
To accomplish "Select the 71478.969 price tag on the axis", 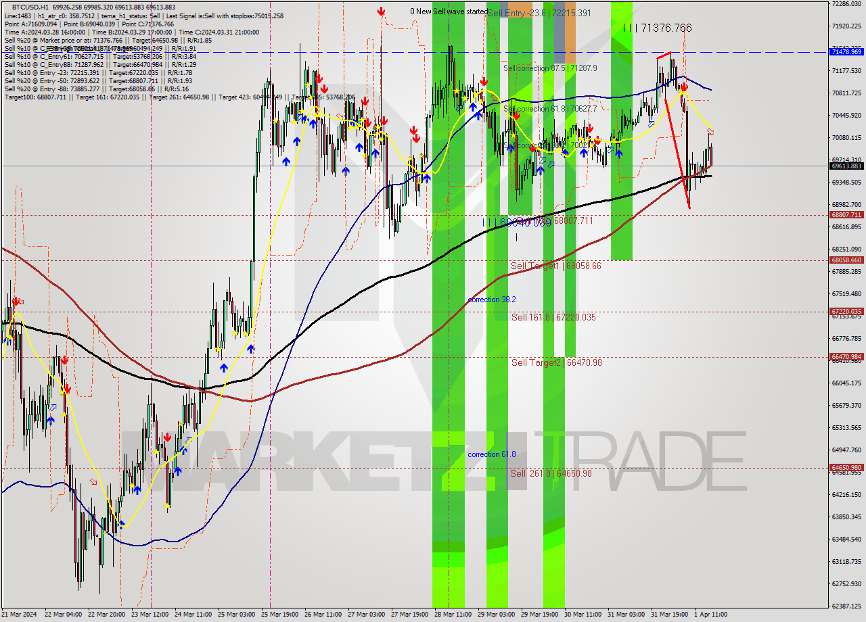I will tap(846, 51).
